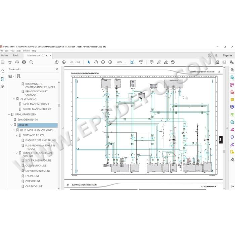Open the Sign menu
Viewport: 235px width, 235px height.
[x=19, y=51]
